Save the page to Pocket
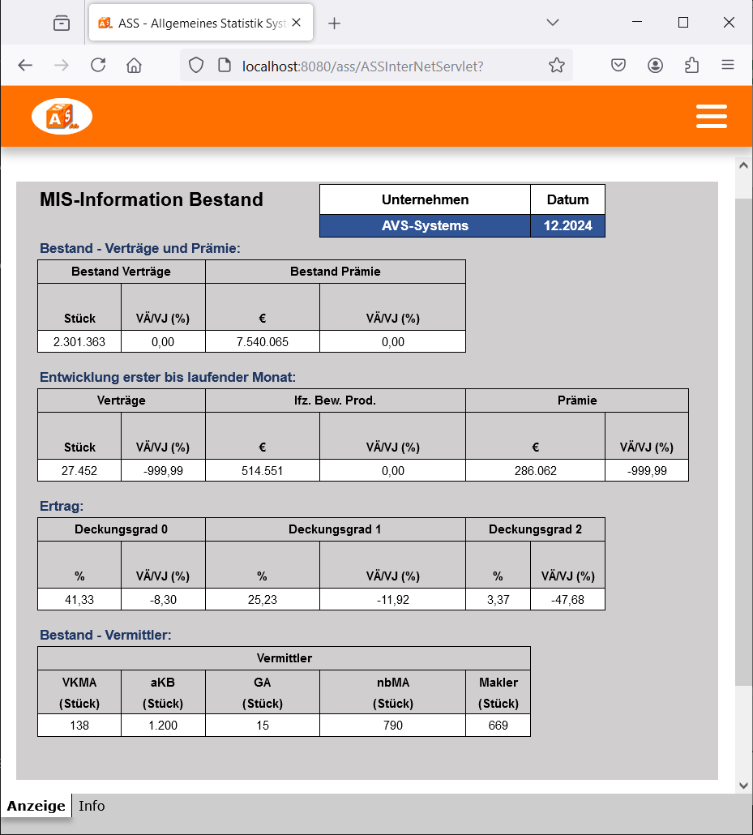Screen dimensions: 753x835 click(x=618, y=66)
